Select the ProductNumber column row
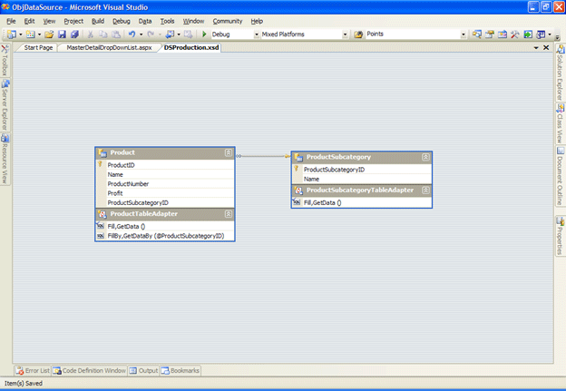The image size is (566, 391). [166, 184]
